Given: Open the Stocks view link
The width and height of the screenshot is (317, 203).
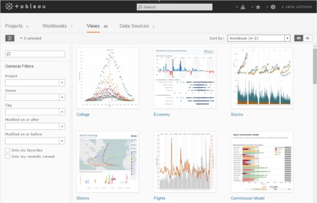Looking at the screenshot, I should coord(237,115).
